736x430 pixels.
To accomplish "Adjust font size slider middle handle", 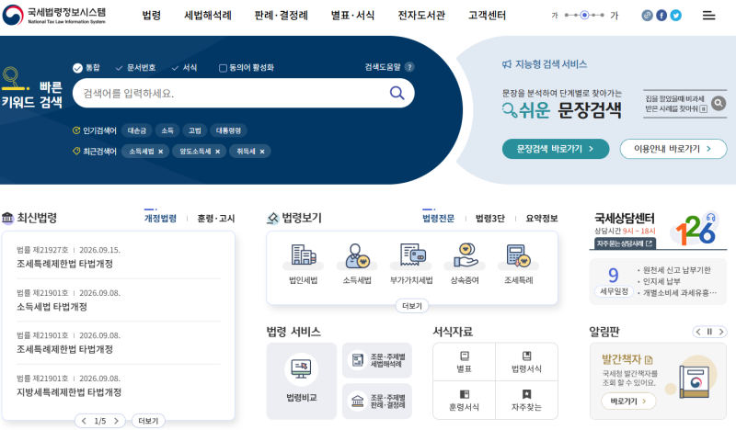I will [x=584, y=15].
